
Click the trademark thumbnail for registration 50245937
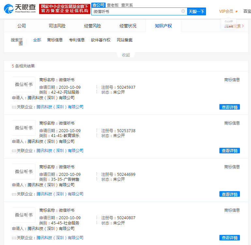24,84
